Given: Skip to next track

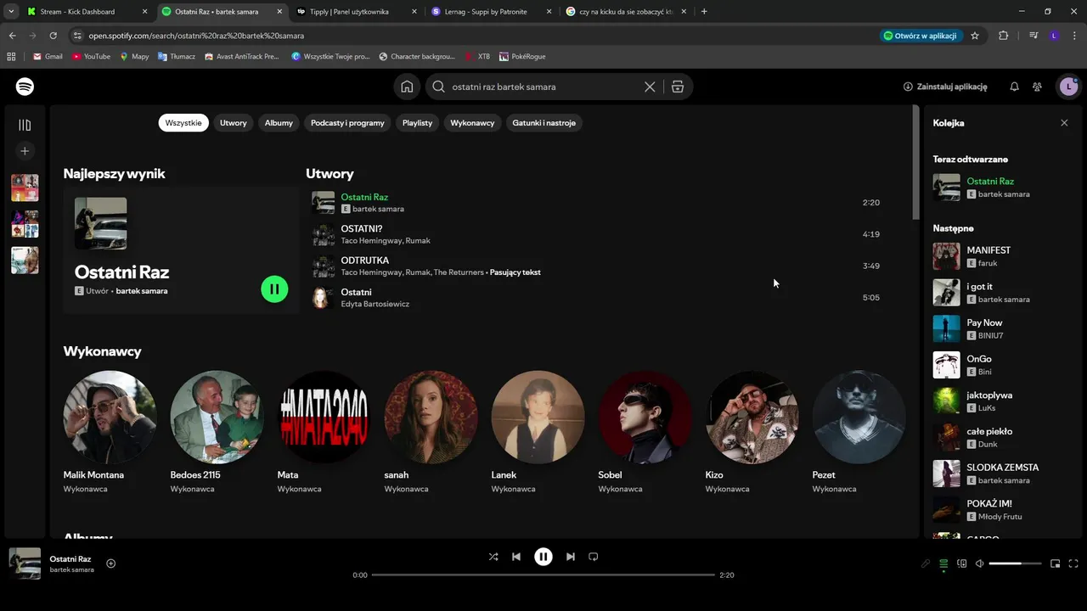Looking at the screenshot, I should 571,557.
